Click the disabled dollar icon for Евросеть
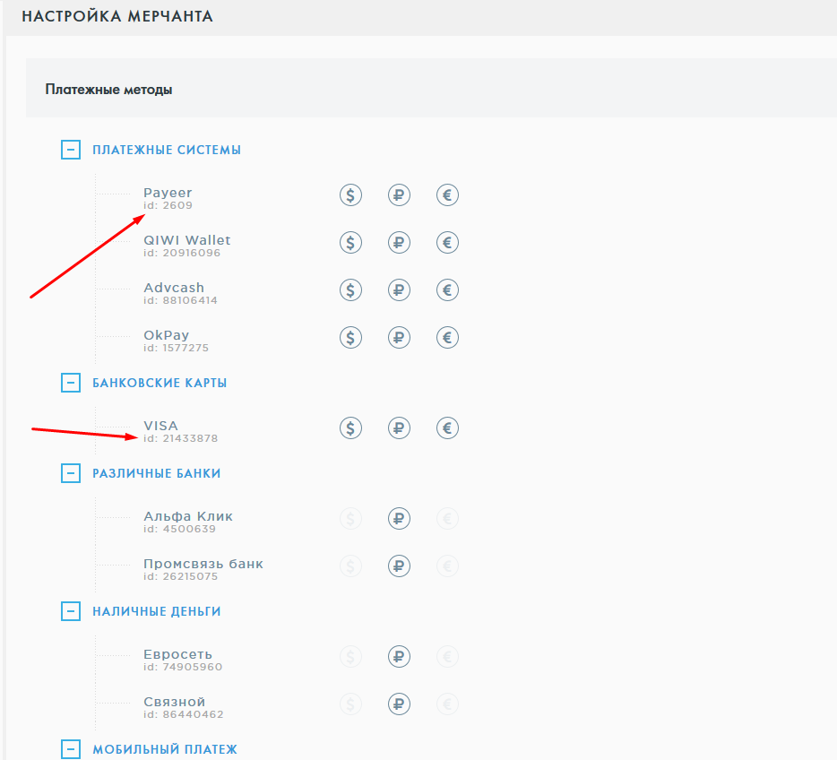 tap(350, 656)
